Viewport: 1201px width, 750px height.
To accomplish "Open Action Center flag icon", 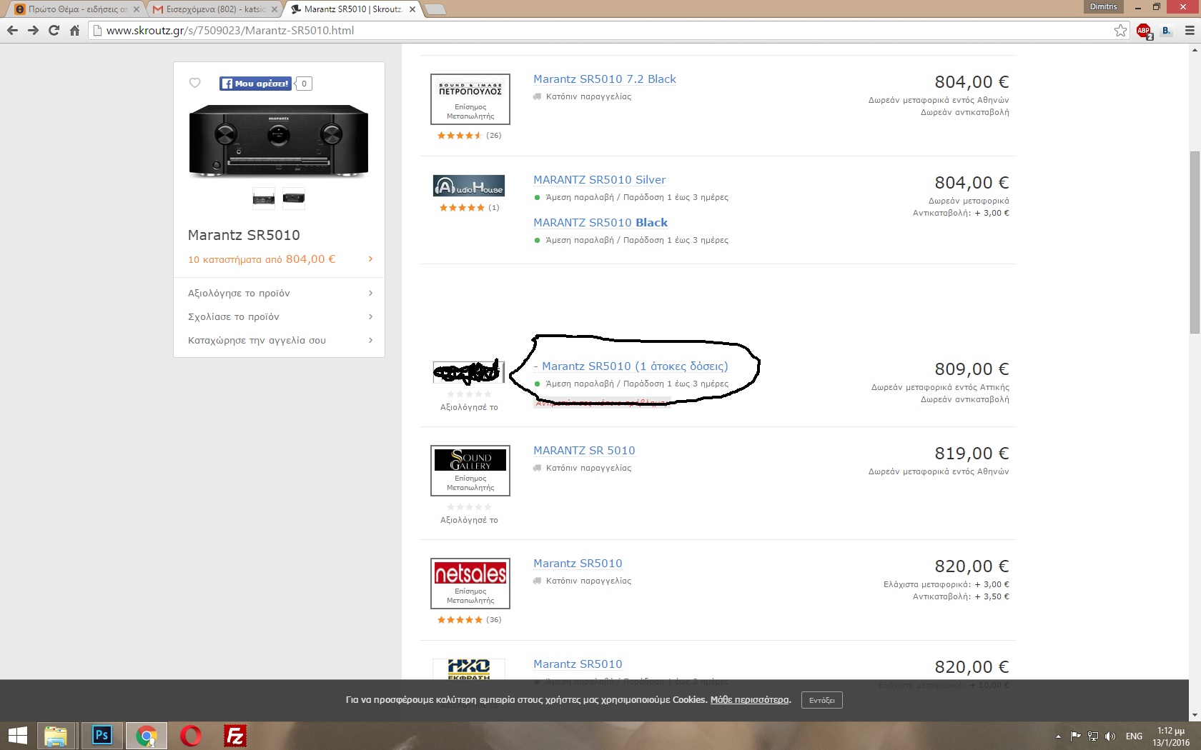I will click(1075, 736).
